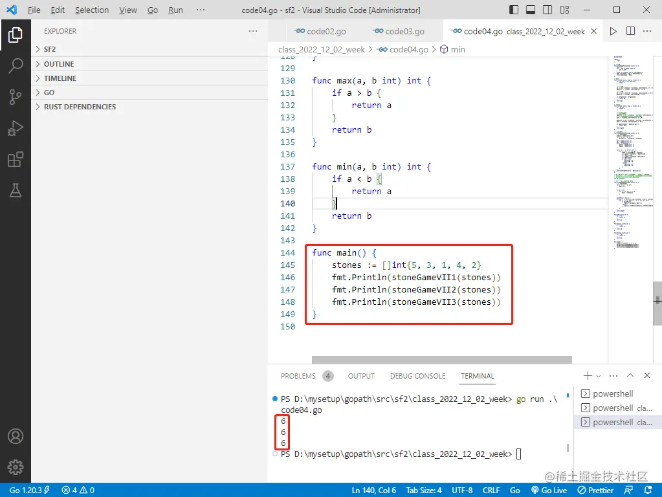662x497 pixels.
Task: Click the editor vertical scrollbar thumb
Action: click(657, 303)
